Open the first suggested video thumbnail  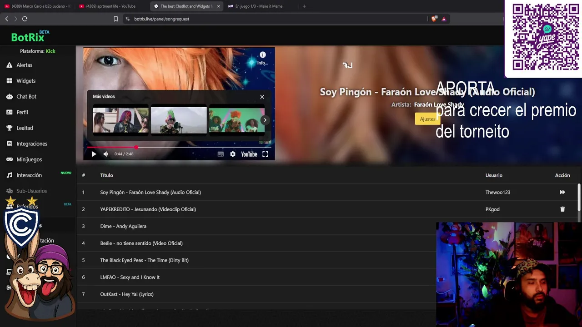tap(120, 120)
